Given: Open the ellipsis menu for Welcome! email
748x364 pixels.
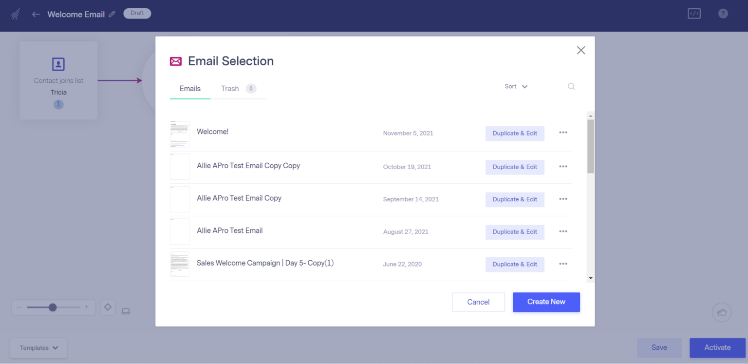Looking at the screenshot, I should pyautogui.click(x=563, y=133).
